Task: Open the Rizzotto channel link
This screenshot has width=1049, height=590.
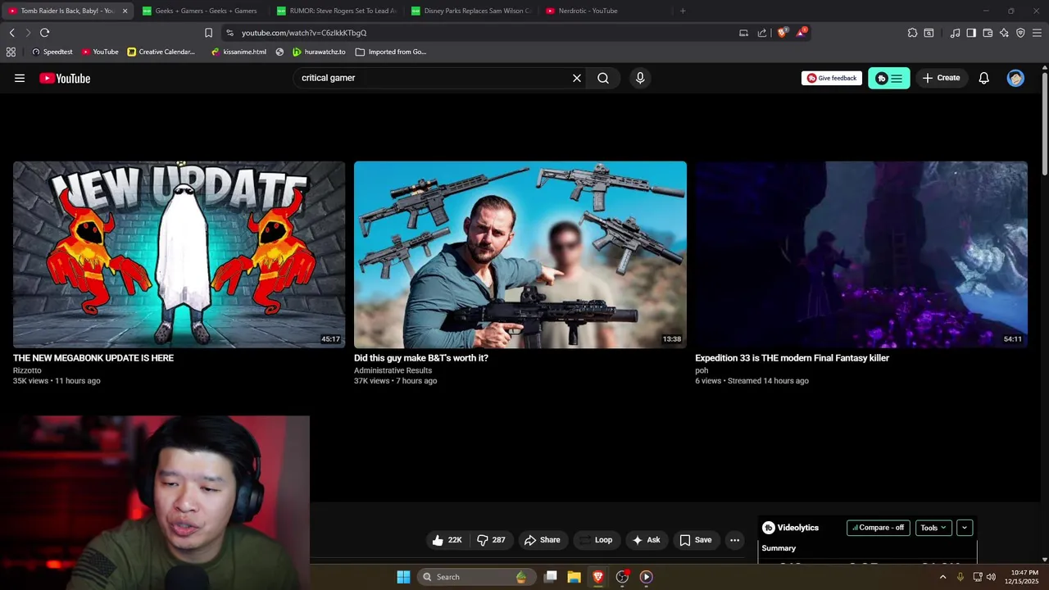Action: 27,370
